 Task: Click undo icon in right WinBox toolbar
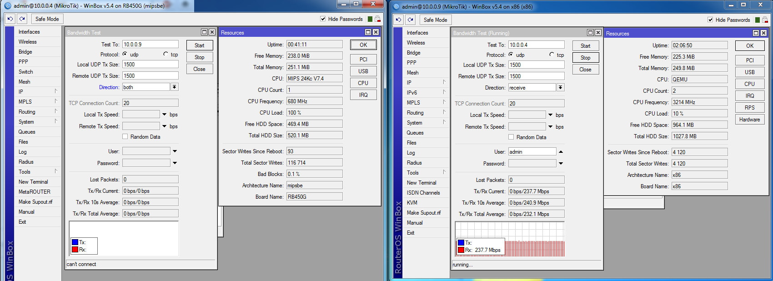(x=398, y=20)
